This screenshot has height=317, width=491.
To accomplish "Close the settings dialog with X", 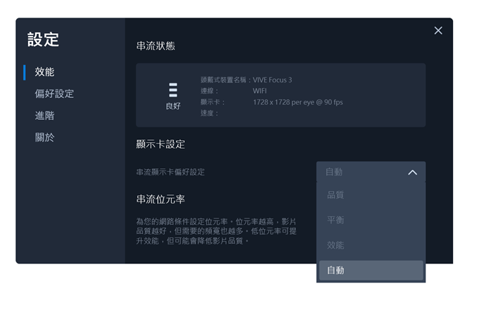I will tap(438, 30).
